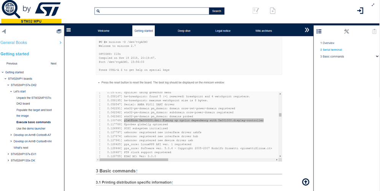Expand the STM32MP135x-DK tree node
The image size is (380, 191).
pos(8,160)
